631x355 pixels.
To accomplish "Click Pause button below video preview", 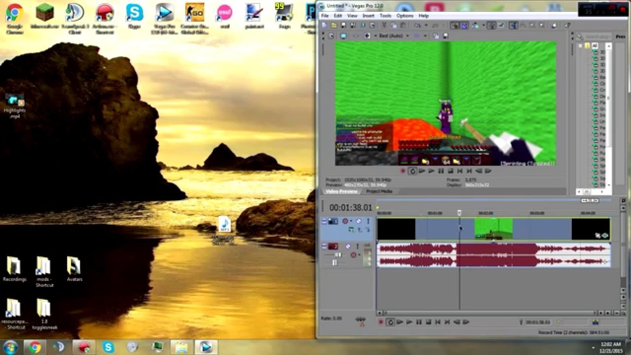I will point(441,171).
